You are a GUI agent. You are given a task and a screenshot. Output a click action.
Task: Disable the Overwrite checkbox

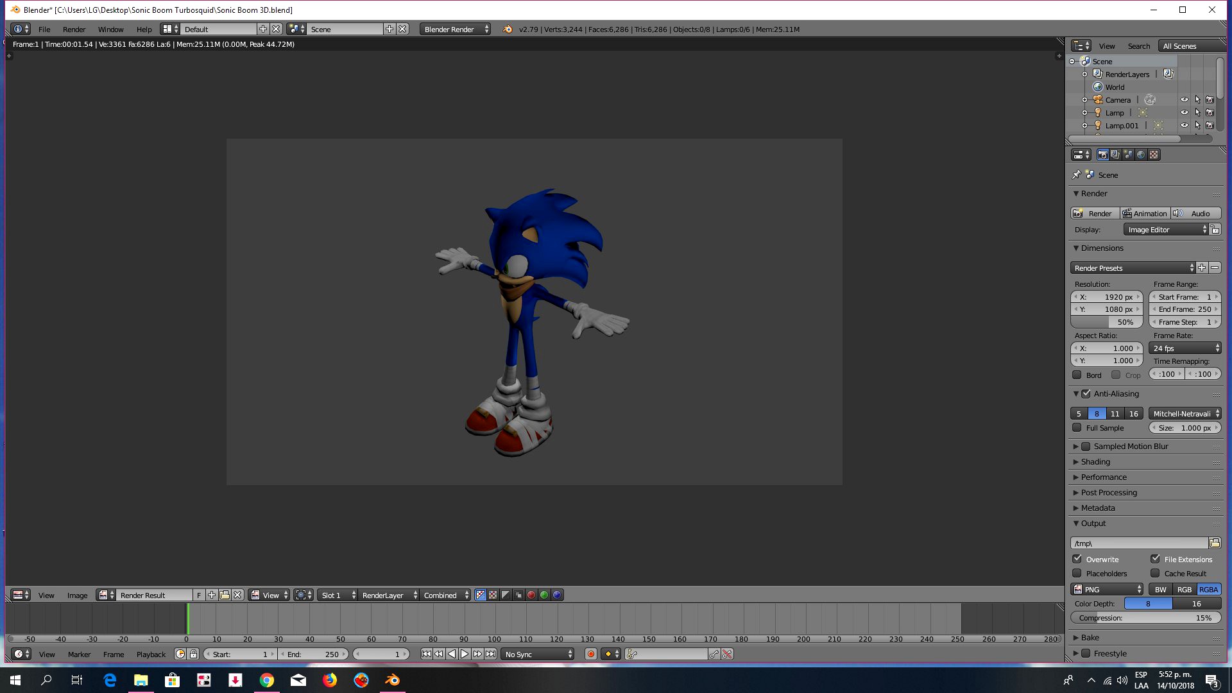click(1077, 559)
